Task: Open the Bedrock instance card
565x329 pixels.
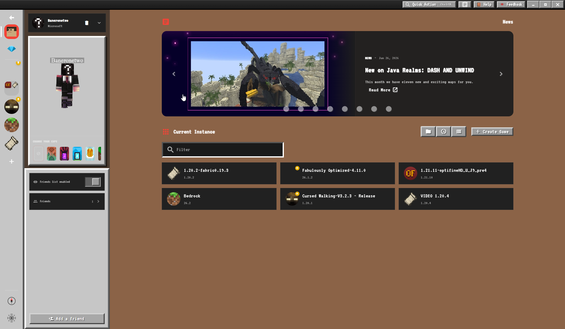Action: pyautogui.click(x=219, y=199)
